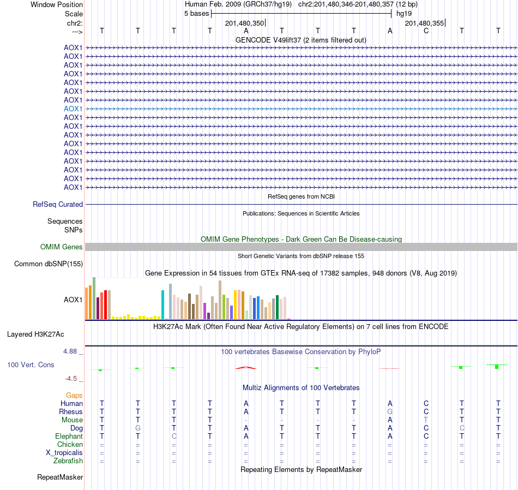The image size is (518, 490).
Task: Click the RefSeq Curated track label
Action: pos(57,204)
